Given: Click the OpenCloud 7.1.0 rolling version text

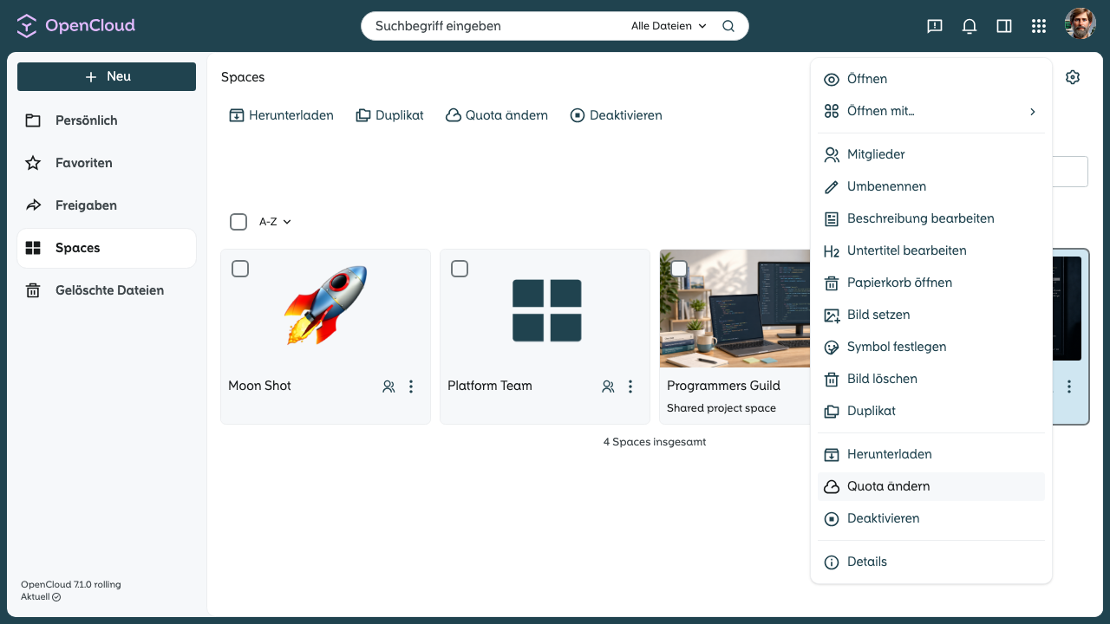Looking at the screenshot, I should pos(71,584).
